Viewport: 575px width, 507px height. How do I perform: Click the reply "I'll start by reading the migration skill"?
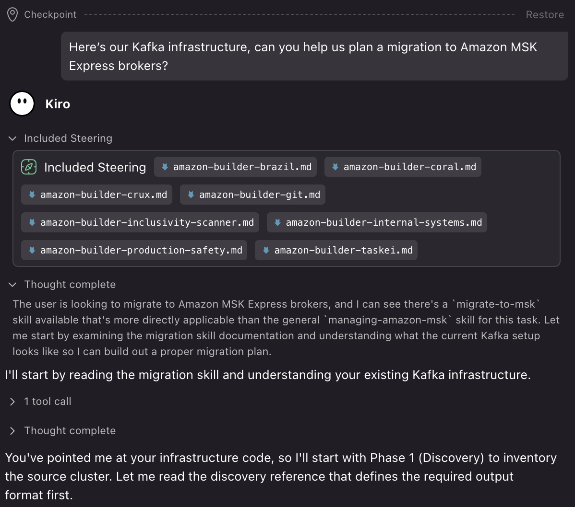point(268,375)
